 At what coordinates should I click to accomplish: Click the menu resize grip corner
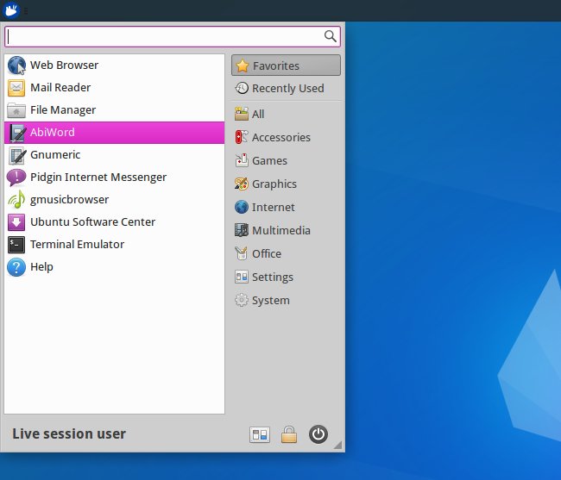pos(337,445)
